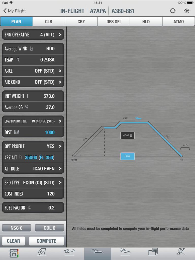The image size is (195, 260).
Task: Tap the A7APA registration label
Action: [98, 11]
